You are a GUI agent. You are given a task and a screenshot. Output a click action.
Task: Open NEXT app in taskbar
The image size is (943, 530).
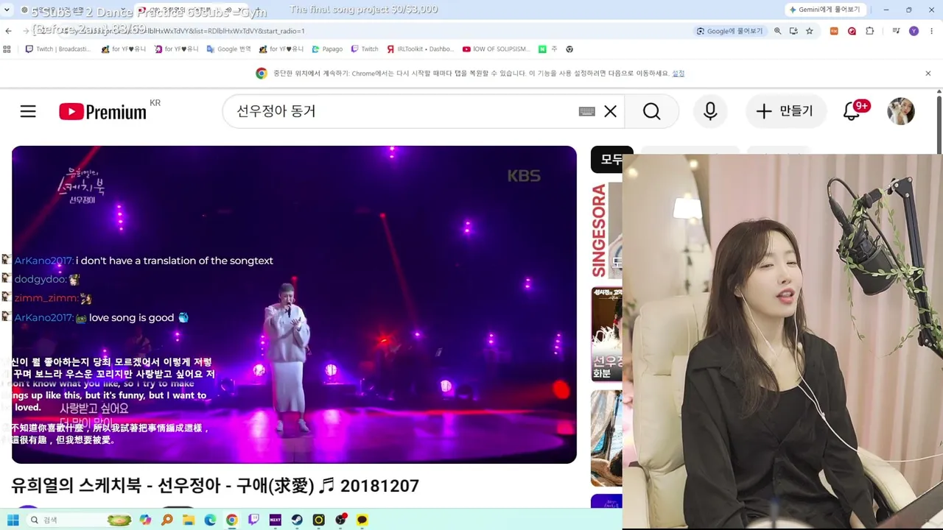(276, 520)
